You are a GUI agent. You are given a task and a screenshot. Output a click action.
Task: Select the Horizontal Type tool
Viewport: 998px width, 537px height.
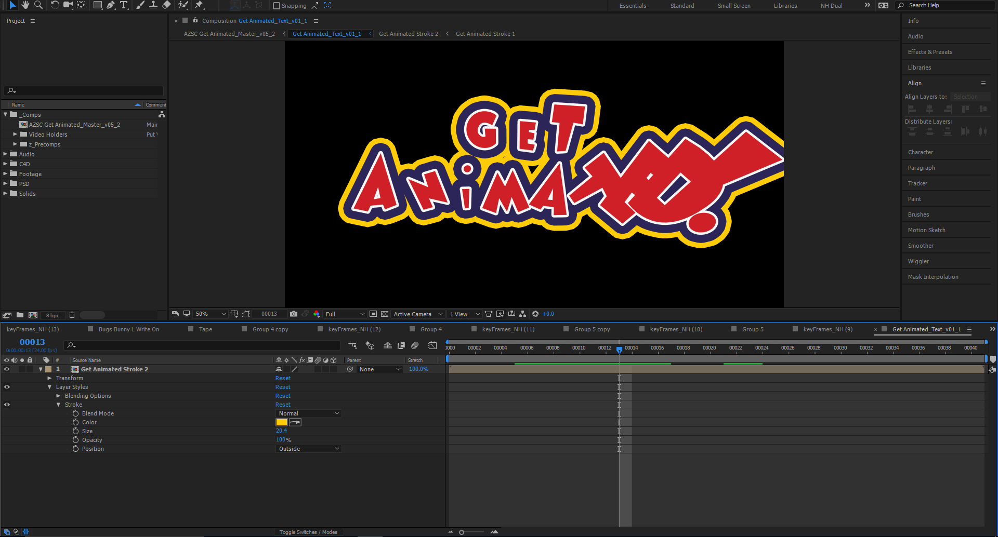click(124, 5)
